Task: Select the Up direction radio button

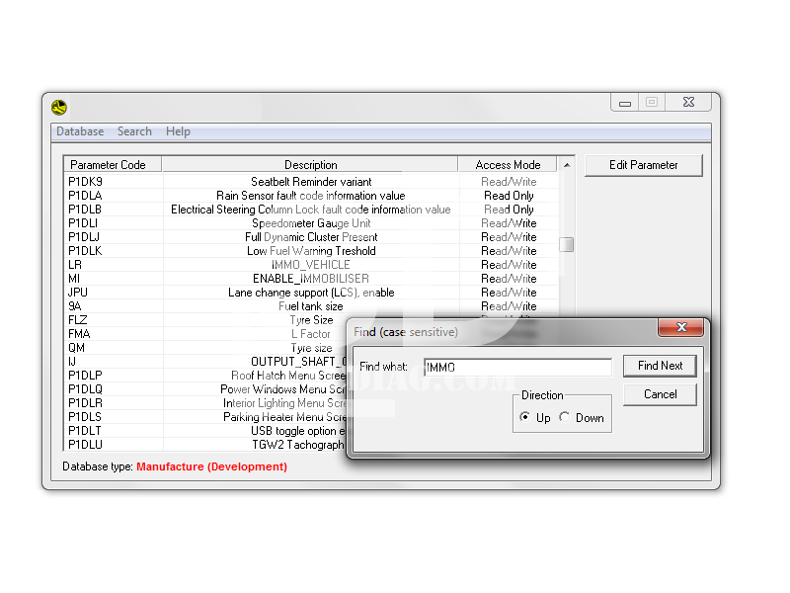Action: (x=525, y=417)
